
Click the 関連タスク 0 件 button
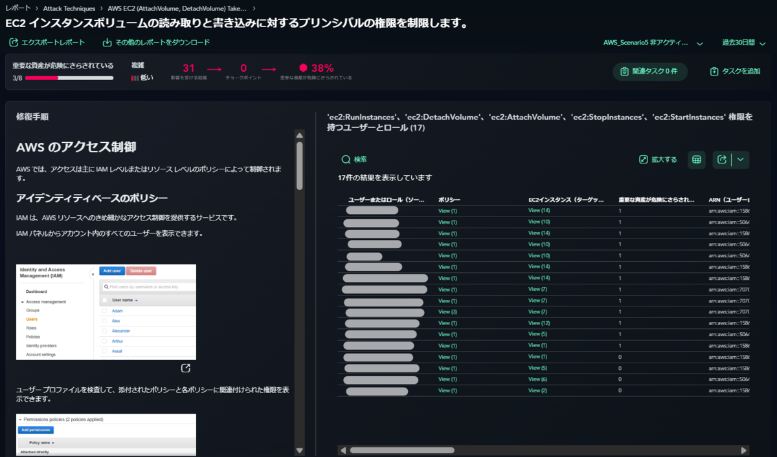pyautogui.click(x=649, y=71)
